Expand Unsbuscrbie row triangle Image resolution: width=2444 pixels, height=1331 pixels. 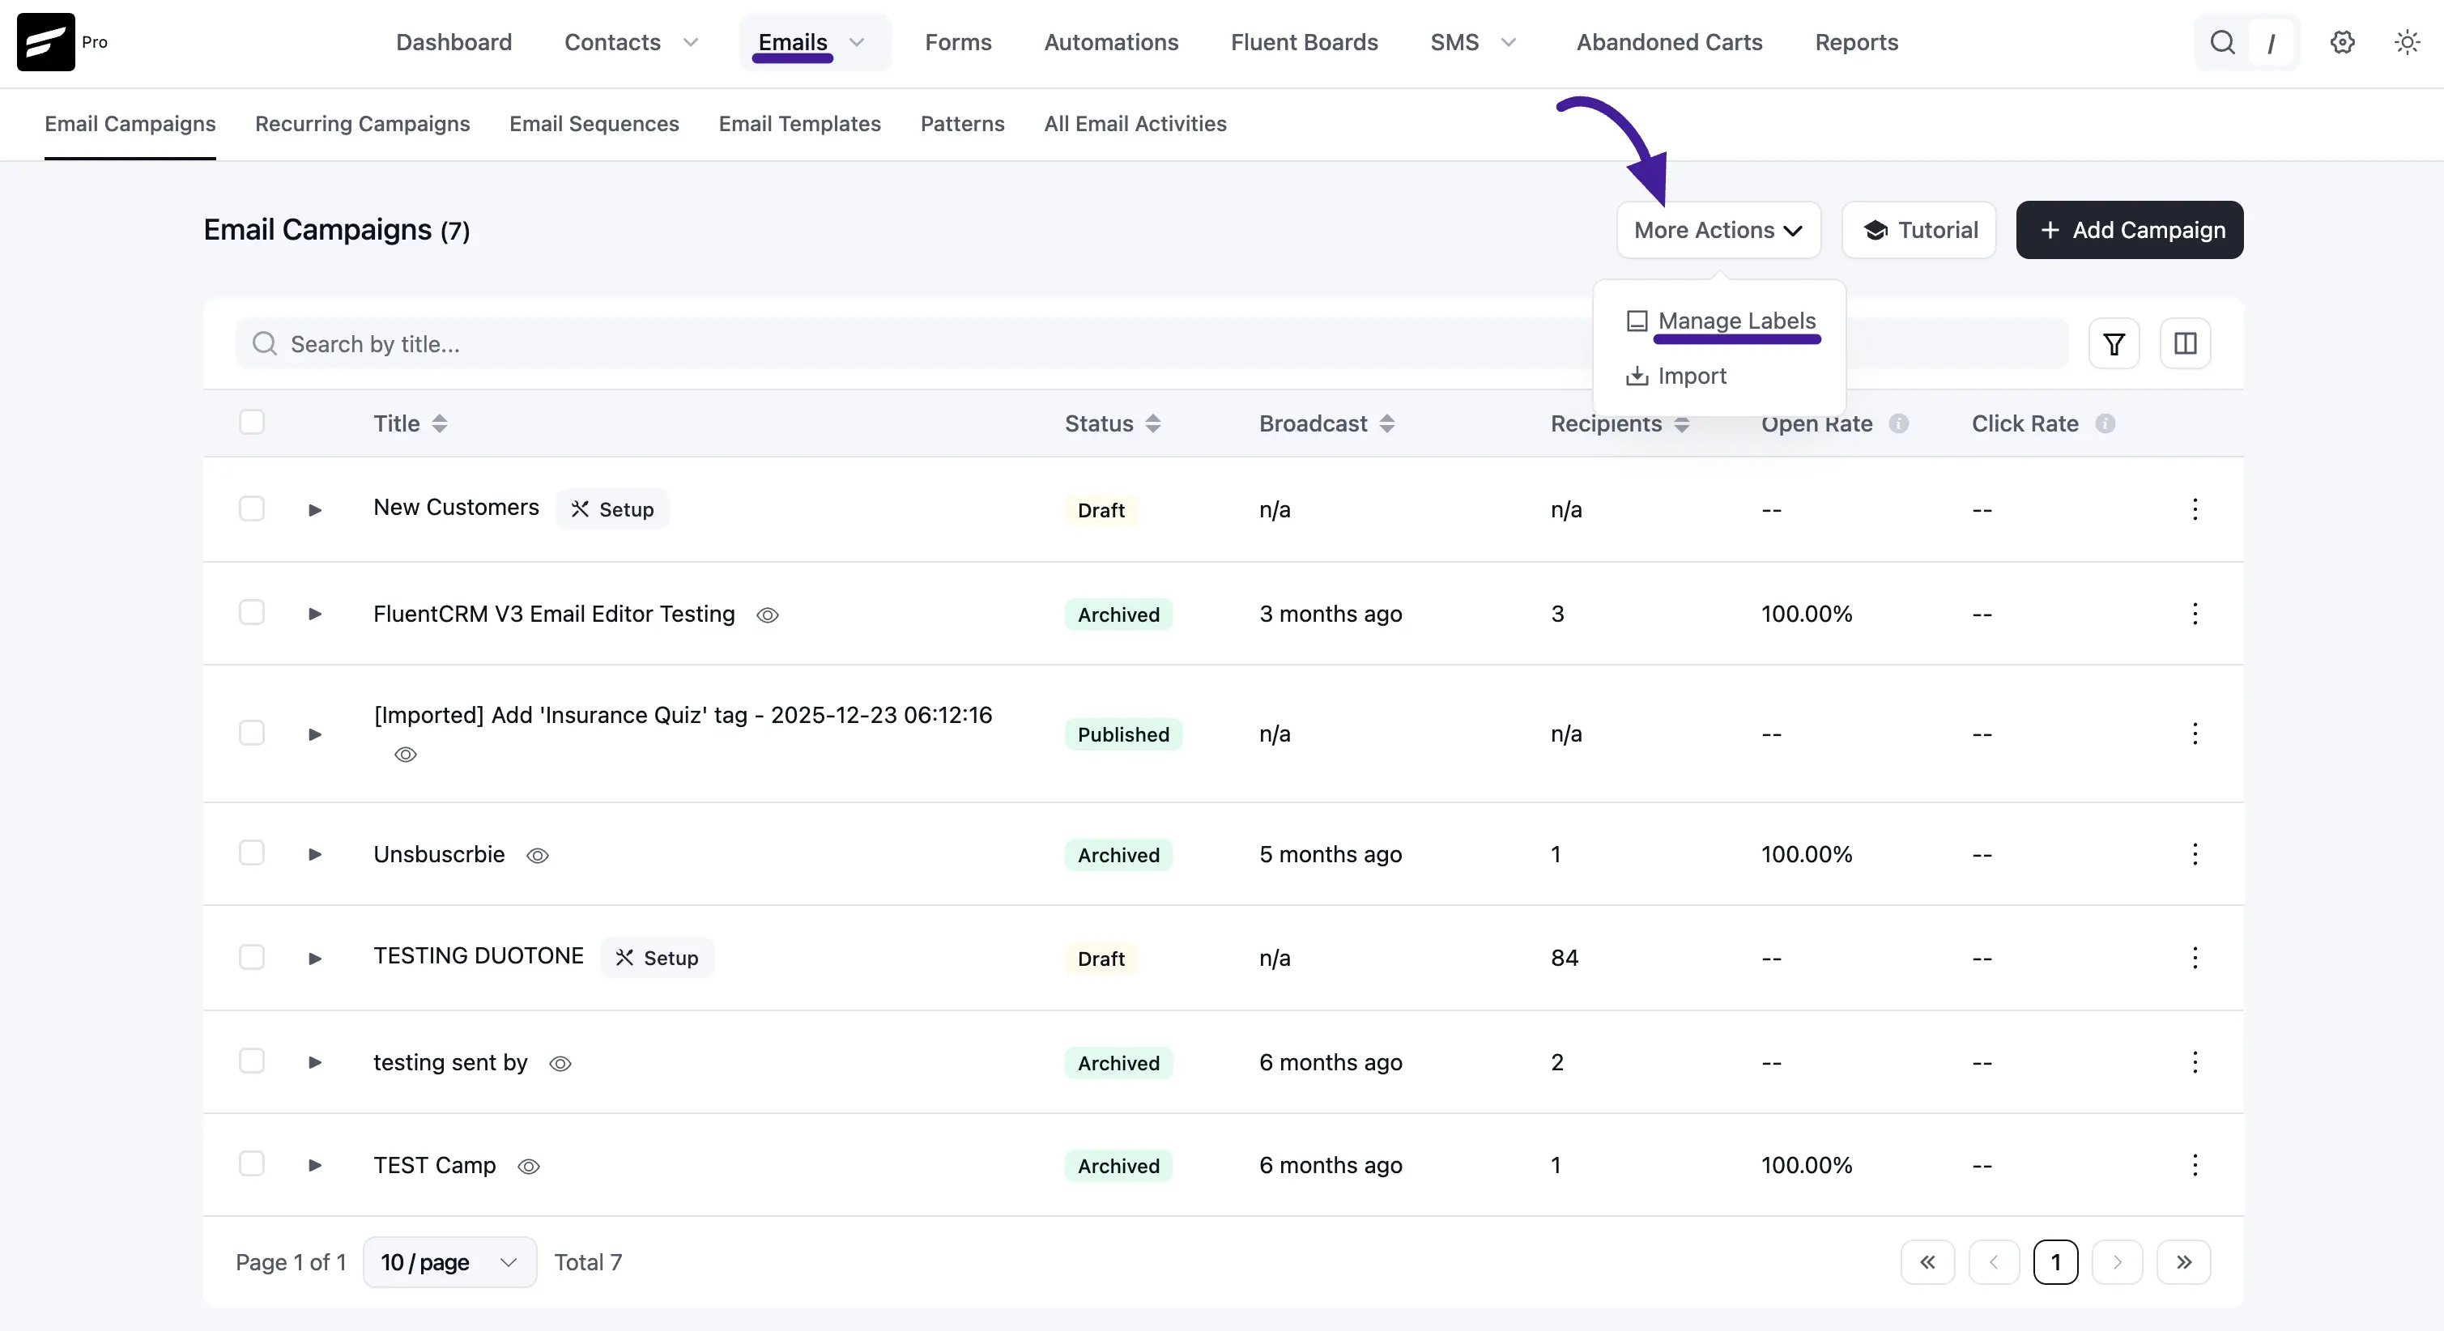315,856
